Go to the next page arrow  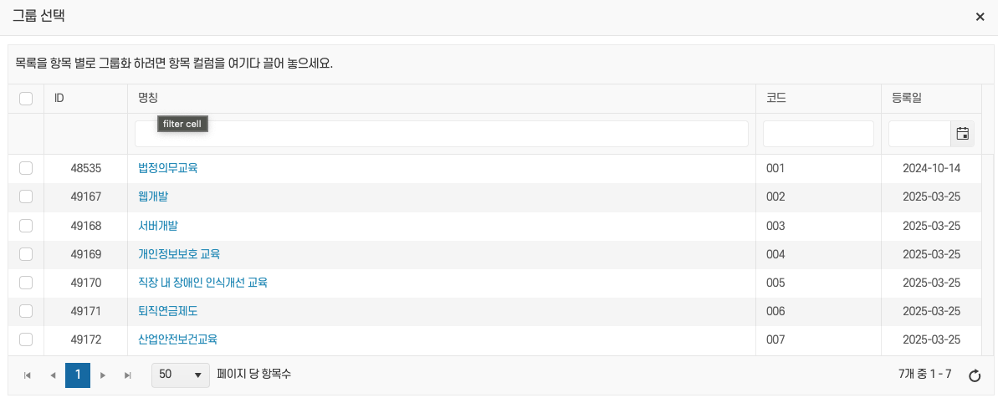(x=103, y=375)
